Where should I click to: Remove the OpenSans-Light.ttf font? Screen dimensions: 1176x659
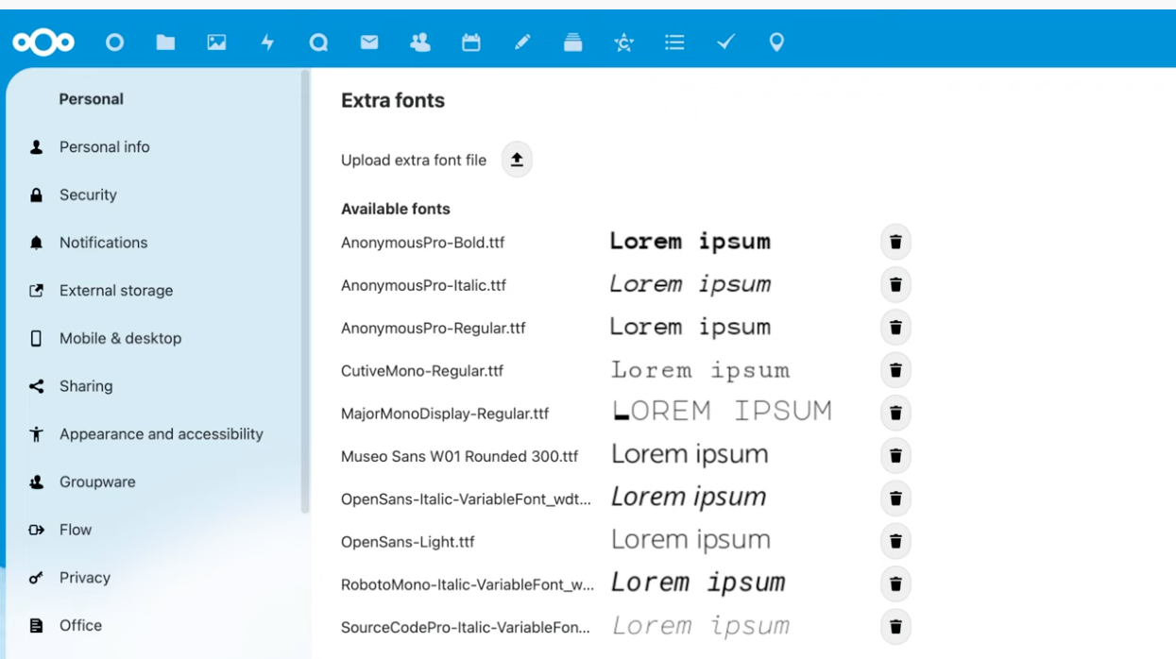(x=895, y=541)
